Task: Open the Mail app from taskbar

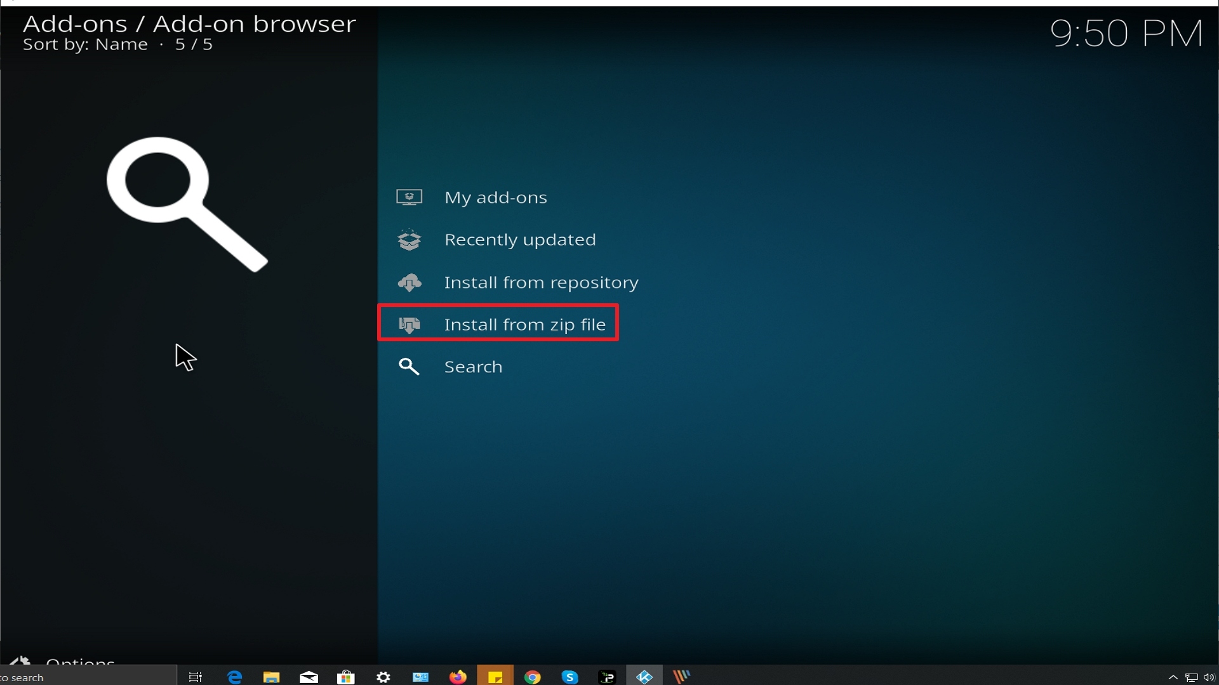Action: coord(309,677)
